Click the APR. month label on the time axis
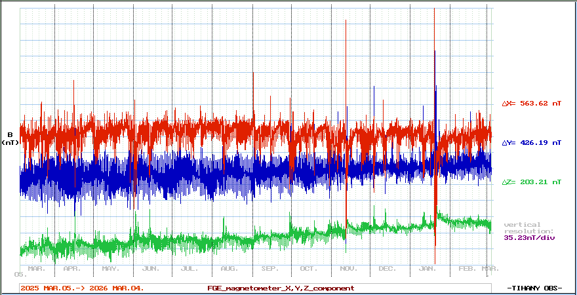This screenshot has height=295, width=577. [x=72, y=269]
